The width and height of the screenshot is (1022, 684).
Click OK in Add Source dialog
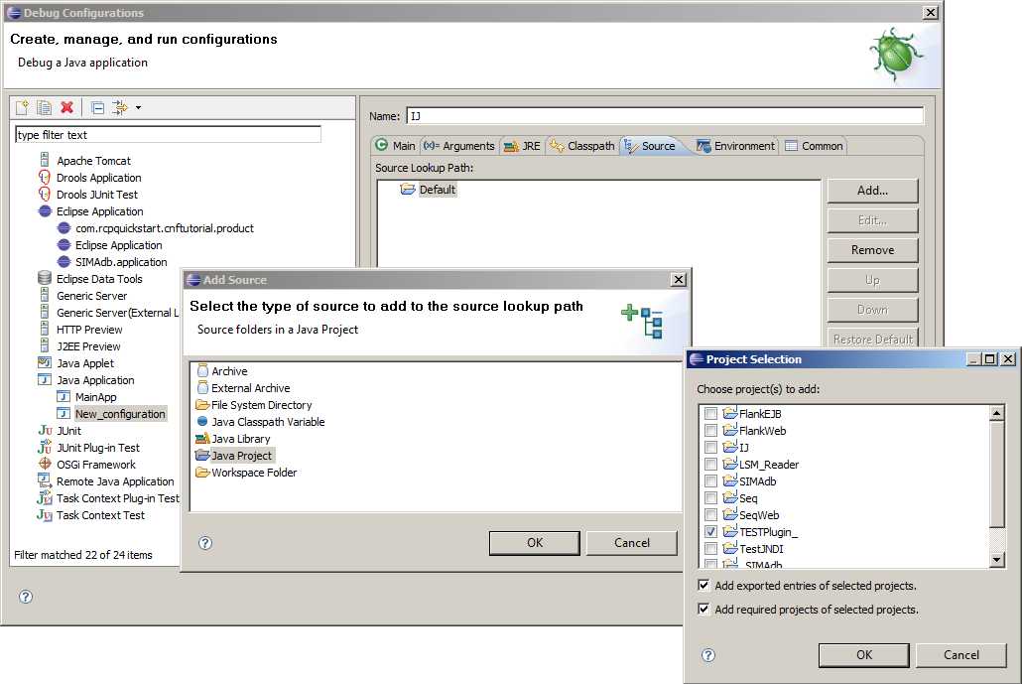[x=535, y=542]
